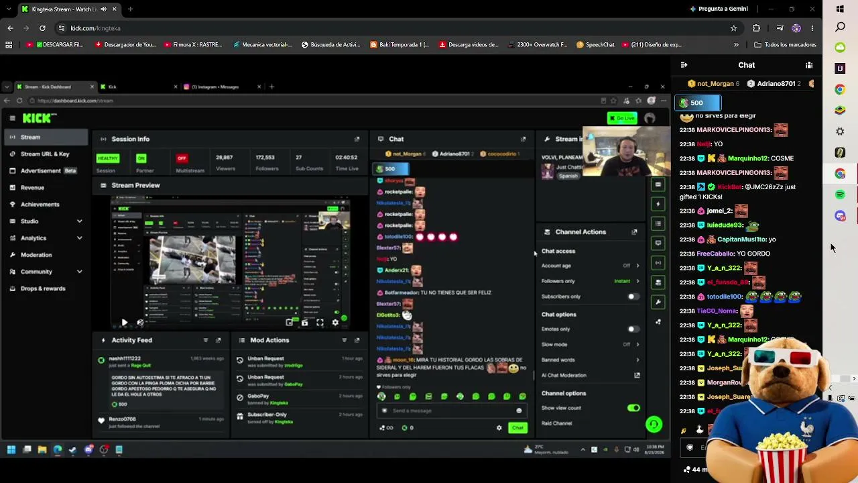The width and height of the screenshot is (858, 483).
Task: Open Drops & rewards in the sidebar
Action: click(x=44, y=288)
